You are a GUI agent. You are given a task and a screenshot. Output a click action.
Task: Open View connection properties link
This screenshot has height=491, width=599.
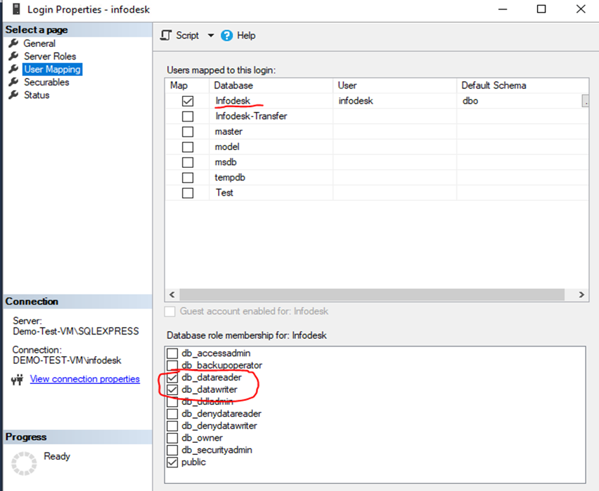(x=85, y=379)
